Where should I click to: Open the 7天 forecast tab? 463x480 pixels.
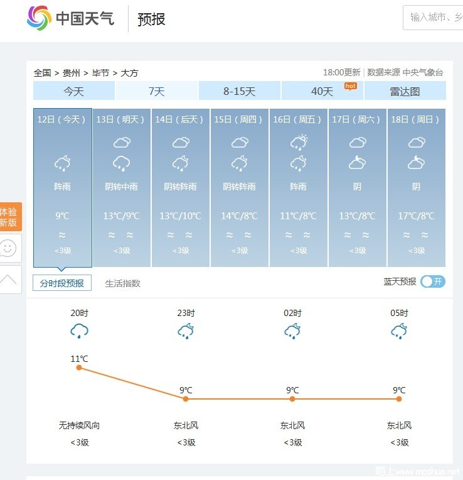tap(157, 90)
